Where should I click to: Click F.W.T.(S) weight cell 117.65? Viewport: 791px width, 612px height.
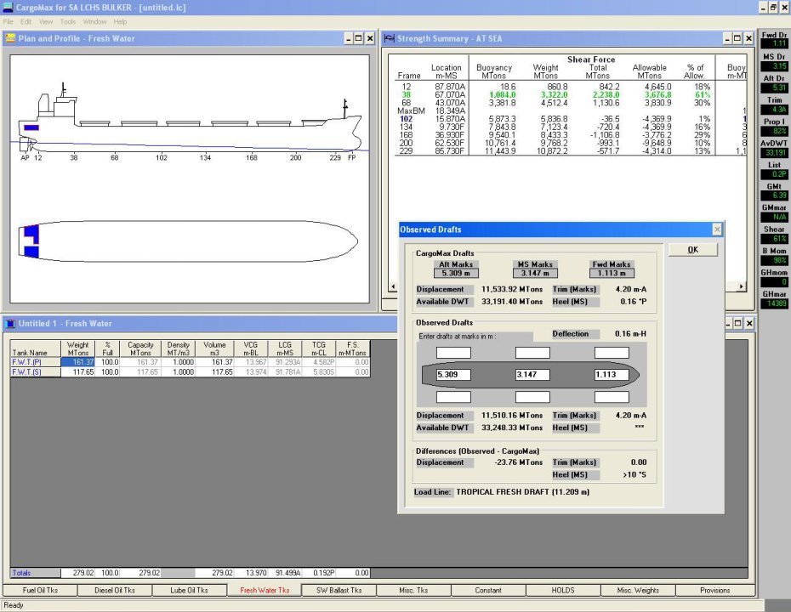78,372
